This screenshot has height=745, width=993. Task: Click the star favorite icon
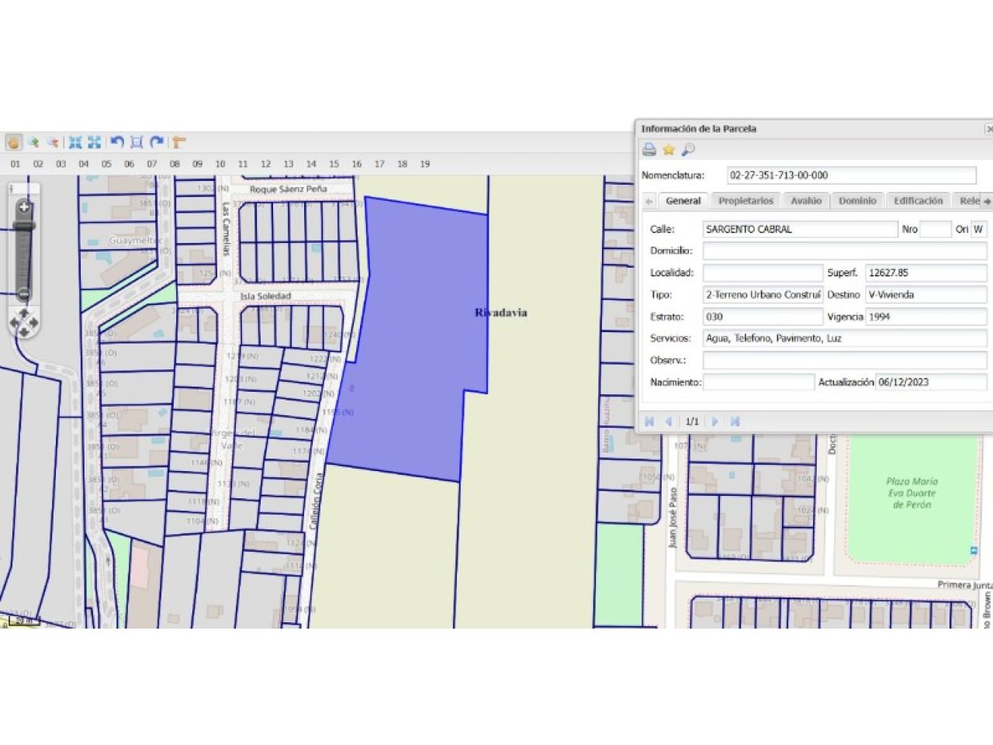[x=668, y=150]
